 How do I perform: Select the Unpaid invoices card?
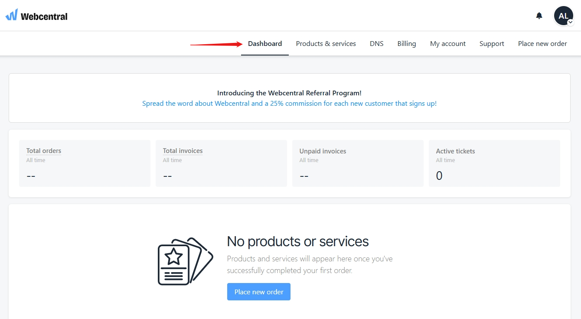pyautogui.click(x=358, y=163)
